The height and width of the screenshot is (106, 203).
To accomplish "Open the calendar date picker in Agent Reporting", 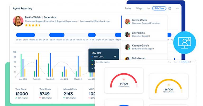I will click(x=170, y=8).
